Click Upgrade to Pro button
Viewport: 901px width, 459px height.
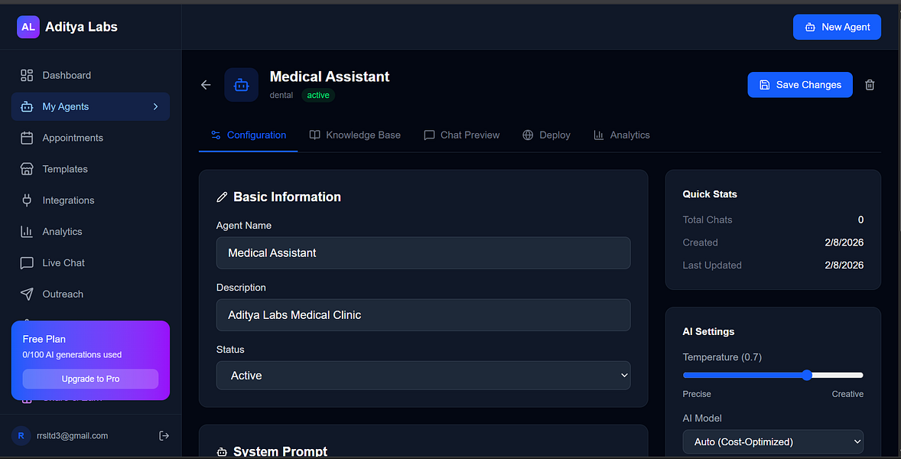(90, 379)
